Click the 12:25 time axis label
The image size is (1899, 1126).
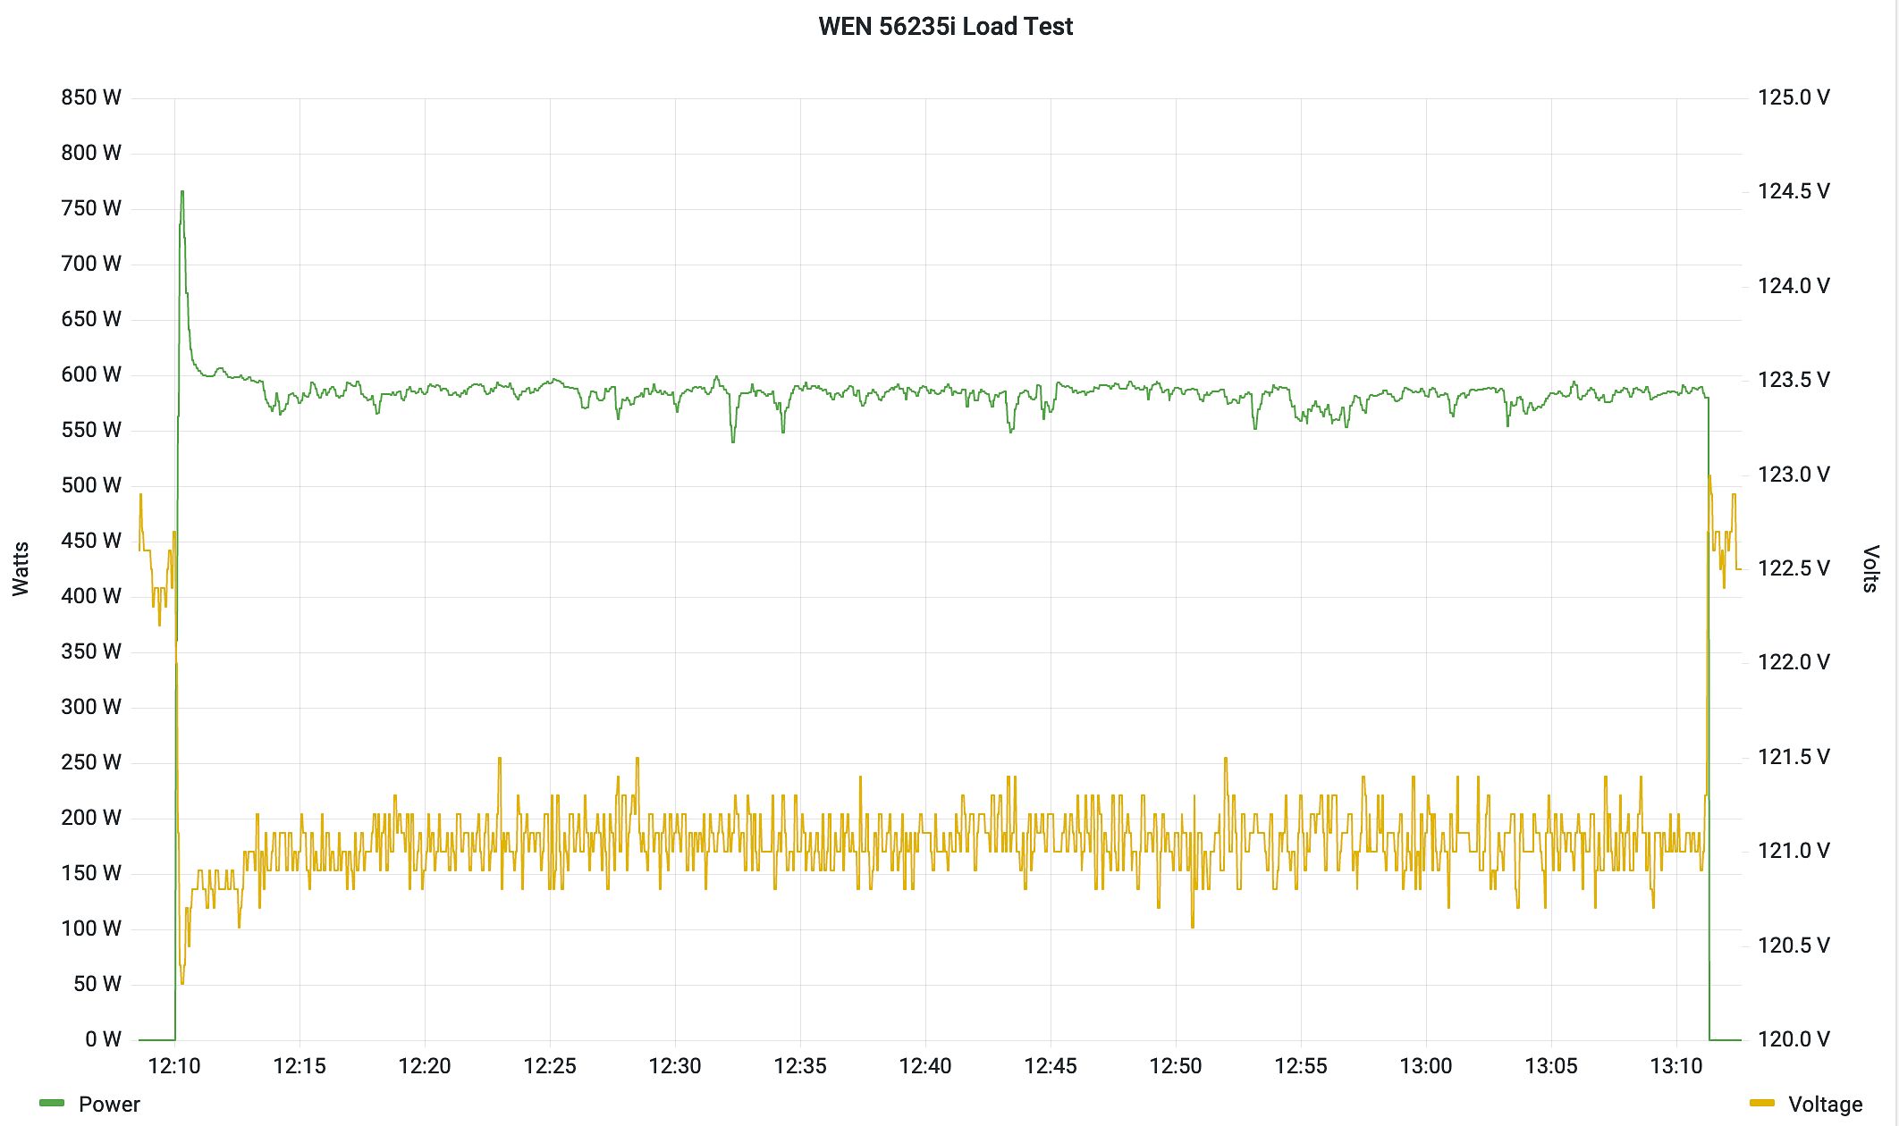tap(550, 1066)
